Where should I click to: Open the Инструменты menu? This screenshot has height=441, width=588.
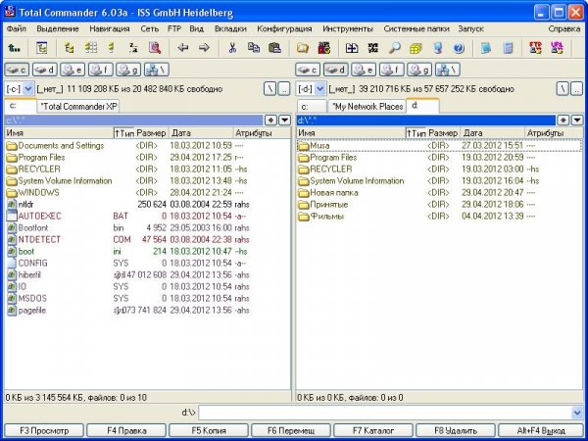point(348,28)
